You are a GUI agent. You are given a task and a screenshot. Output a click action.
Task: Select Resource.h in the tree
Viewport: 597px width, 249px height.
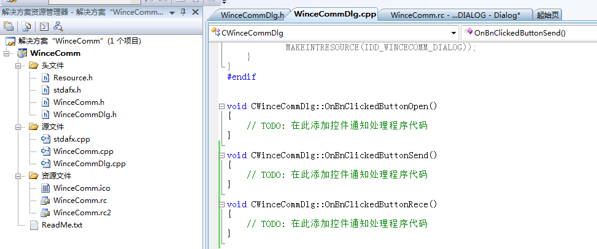coord(72,78)
